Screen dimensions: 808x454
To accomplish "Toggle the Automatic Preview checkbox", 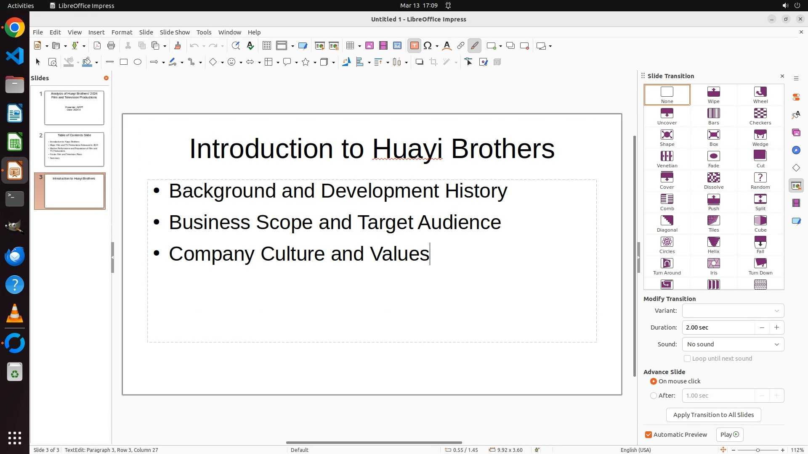I will pos(649,435).
